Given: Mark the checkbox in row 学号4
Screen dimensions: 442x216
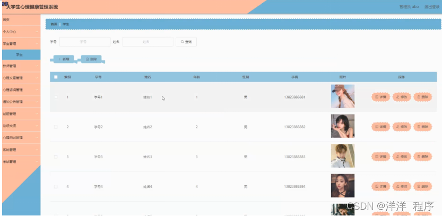Looking at the screenshot, I should tap(56, 186).
